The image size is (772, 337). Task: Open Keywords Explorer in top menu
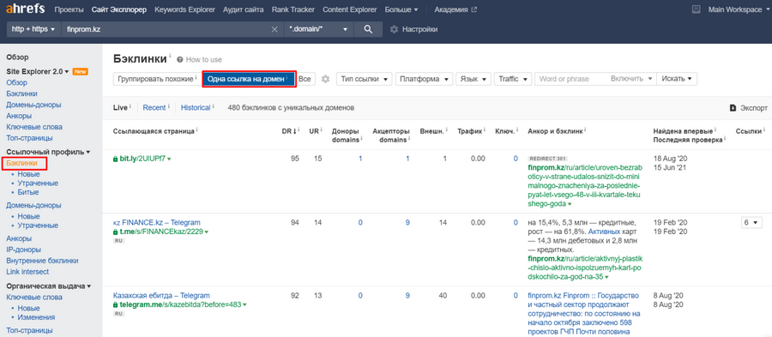pyautogui.click(x=184, y=9)
